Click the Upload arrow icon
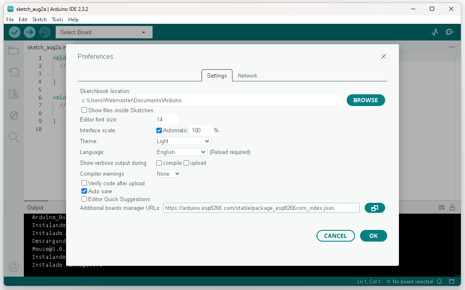Viewport: 465px width, 290px height. coord(30,32)
